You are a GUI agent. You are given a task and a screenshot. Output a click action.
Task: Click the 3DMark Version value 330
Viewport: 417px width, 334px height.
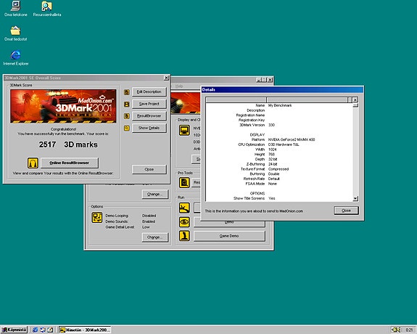pos(271,125)
